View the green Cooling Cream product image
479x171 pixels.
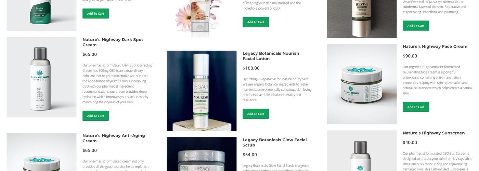(x=41, y=15)
